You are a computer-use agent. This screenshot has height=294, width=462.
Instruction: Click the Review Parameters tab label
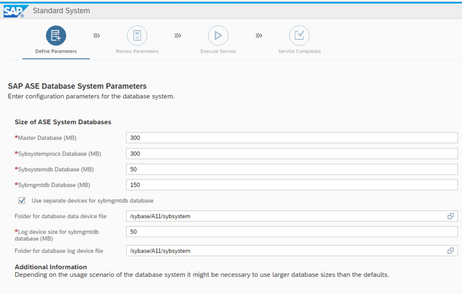click(x=137, y=51)
